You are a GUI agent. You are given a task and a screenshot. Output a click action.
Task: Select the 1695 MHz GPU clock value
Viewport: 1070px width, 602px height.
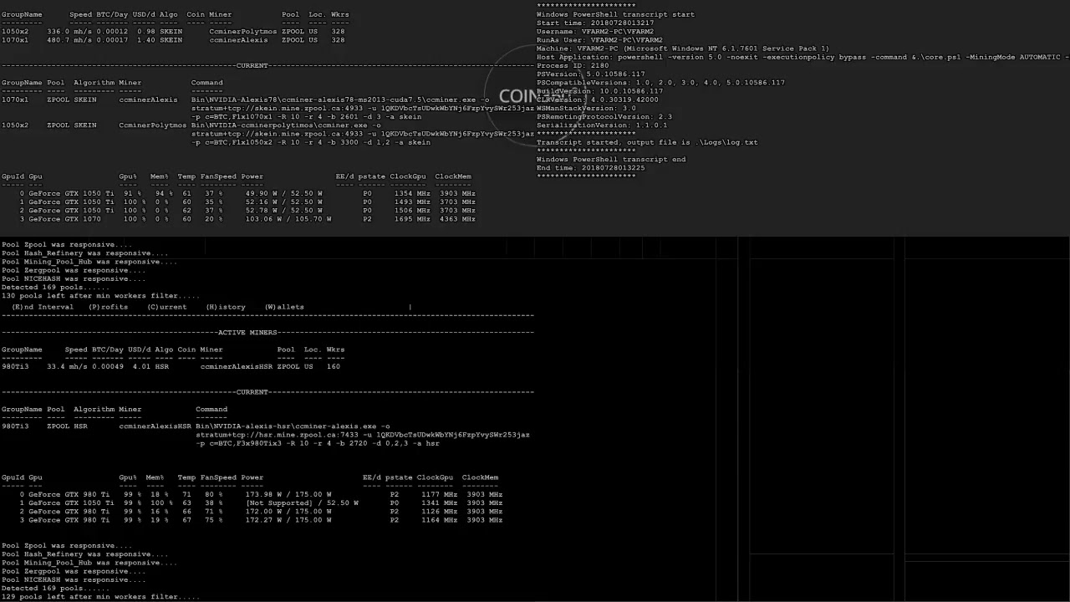pos(412,219)
